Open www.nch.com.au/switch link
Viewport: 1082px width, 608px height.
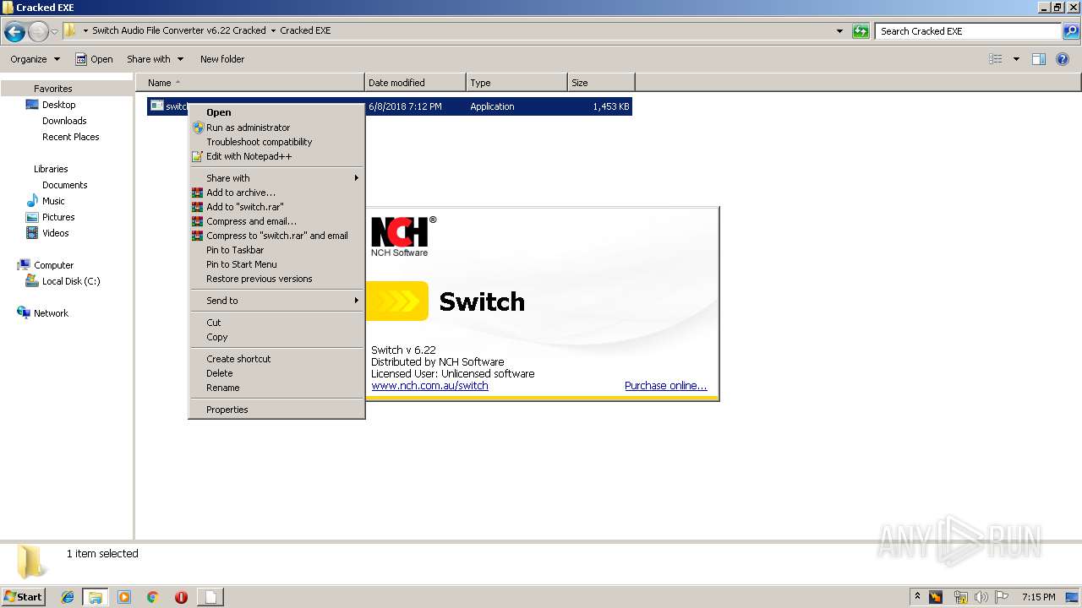[429, 386]
